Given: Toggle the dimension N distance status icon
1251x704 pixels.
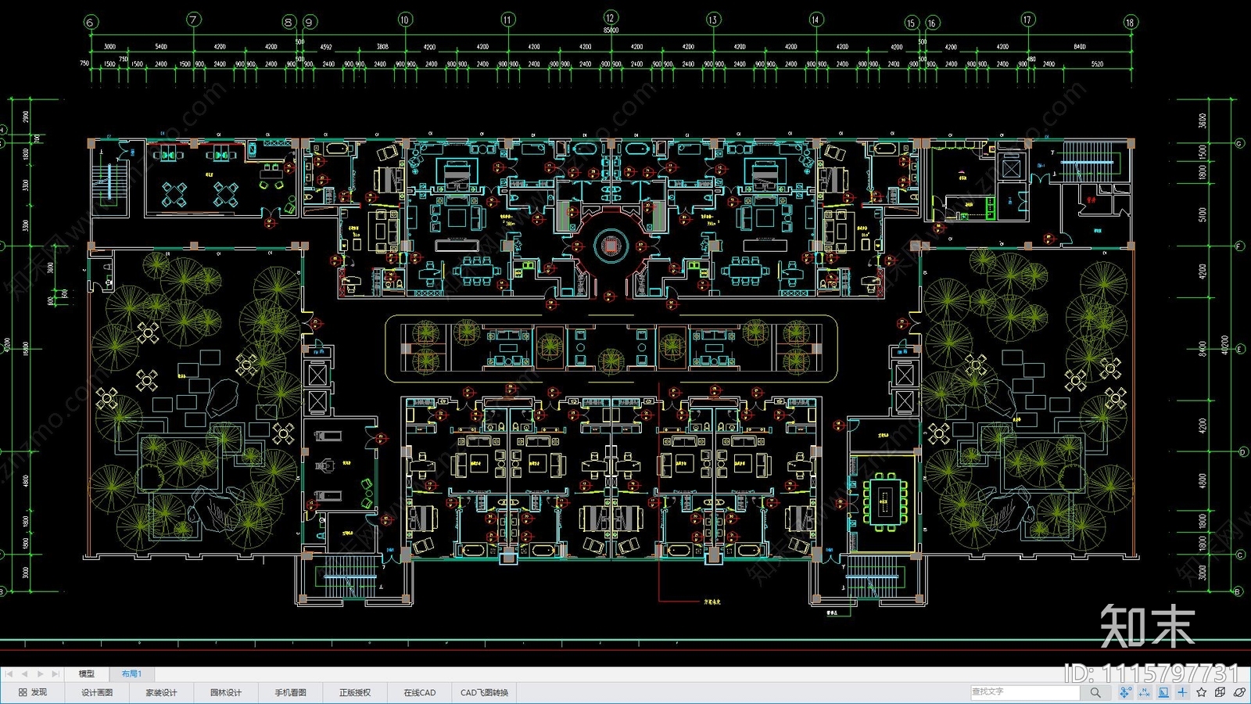Looking at the screenshot, I should (x=1145, y=692).
